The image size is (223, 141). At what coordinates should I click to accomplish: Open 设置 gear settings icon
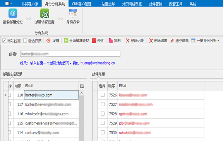pyautogui.click(x=48, y=41)
